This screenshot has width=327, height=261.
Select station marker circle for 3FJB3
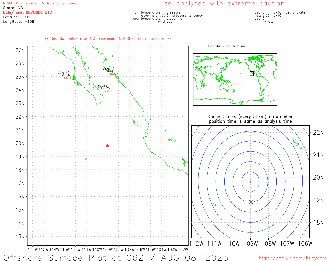(x=102, y=87)
